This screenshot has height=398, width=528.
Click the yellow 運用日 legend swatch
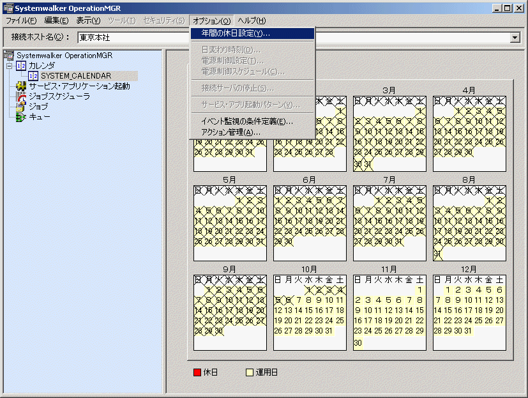250,372
